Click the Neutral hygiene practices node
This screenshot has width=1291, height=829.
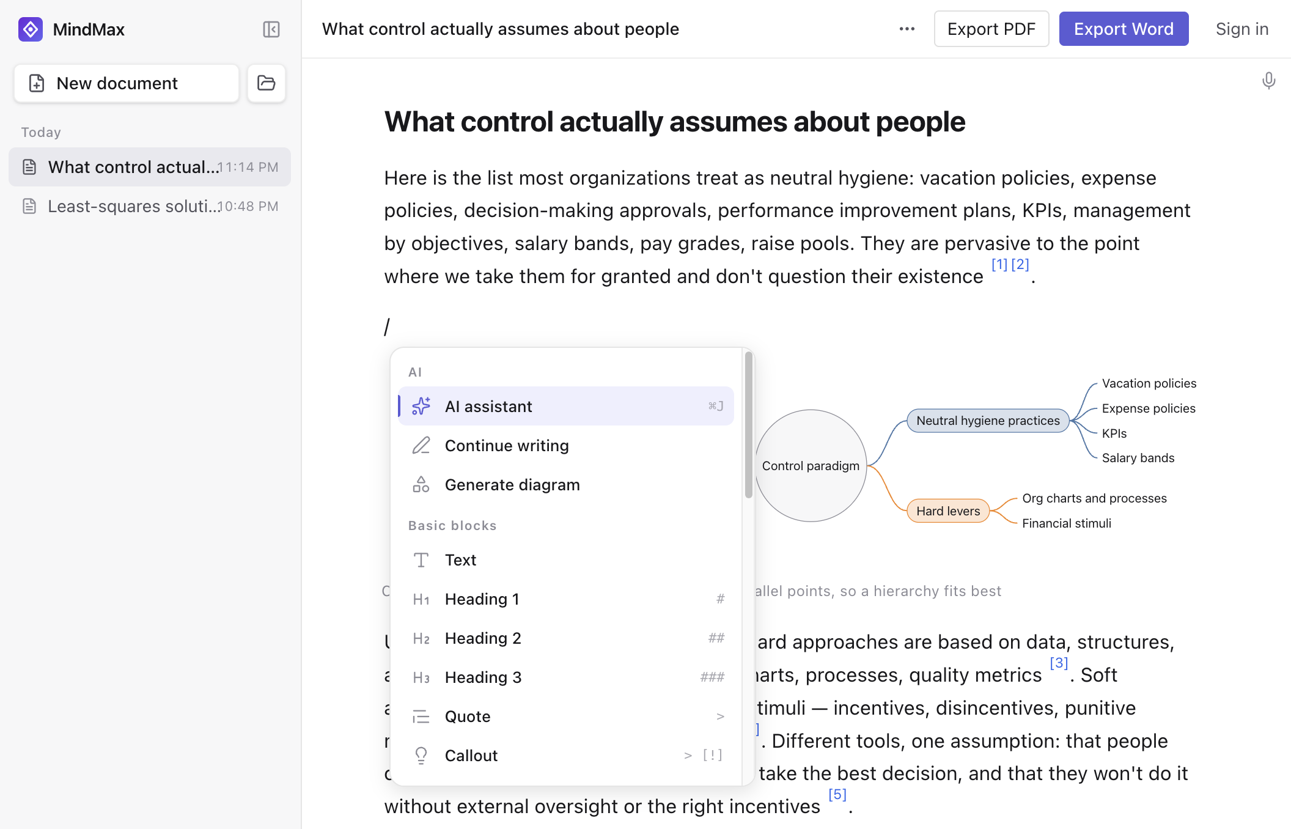(988, 421)
